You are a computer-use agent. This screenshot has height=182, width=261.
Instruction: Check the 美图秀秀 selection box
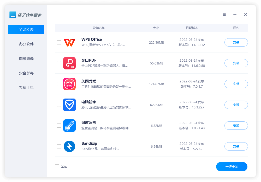click(x=59, y=84)
